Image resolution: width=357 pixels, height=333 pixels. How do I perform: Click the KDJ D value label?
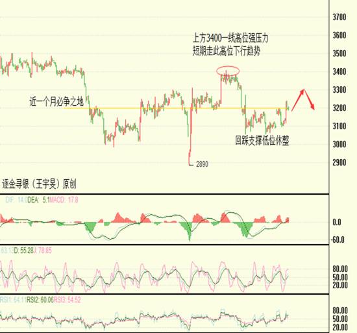click(x=23, y=251)
